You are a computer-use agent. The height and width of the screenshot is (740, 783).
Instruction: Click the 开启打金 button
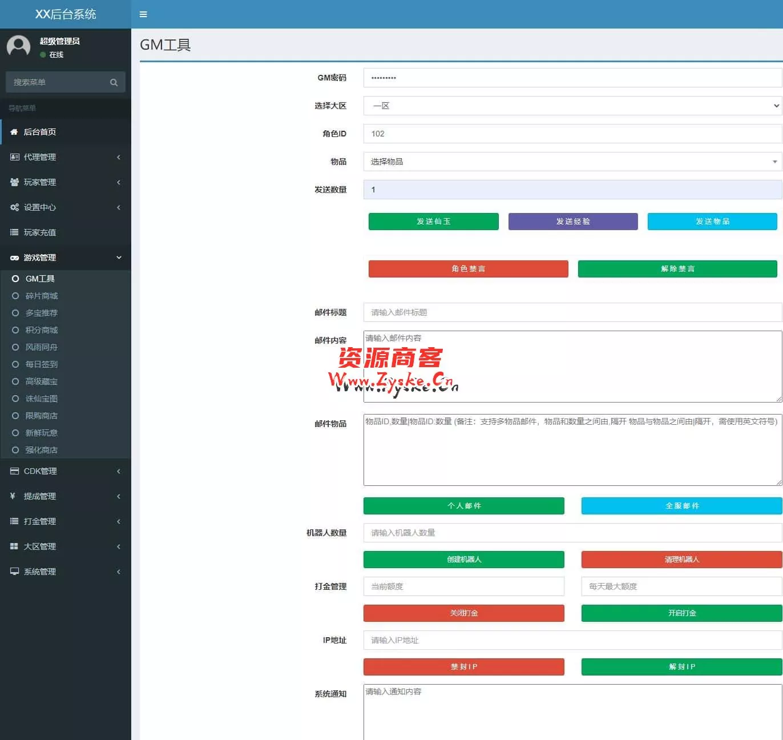(682, 613)
